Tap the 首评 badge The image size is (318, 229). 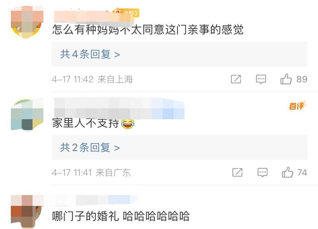[x=297, y=106]
